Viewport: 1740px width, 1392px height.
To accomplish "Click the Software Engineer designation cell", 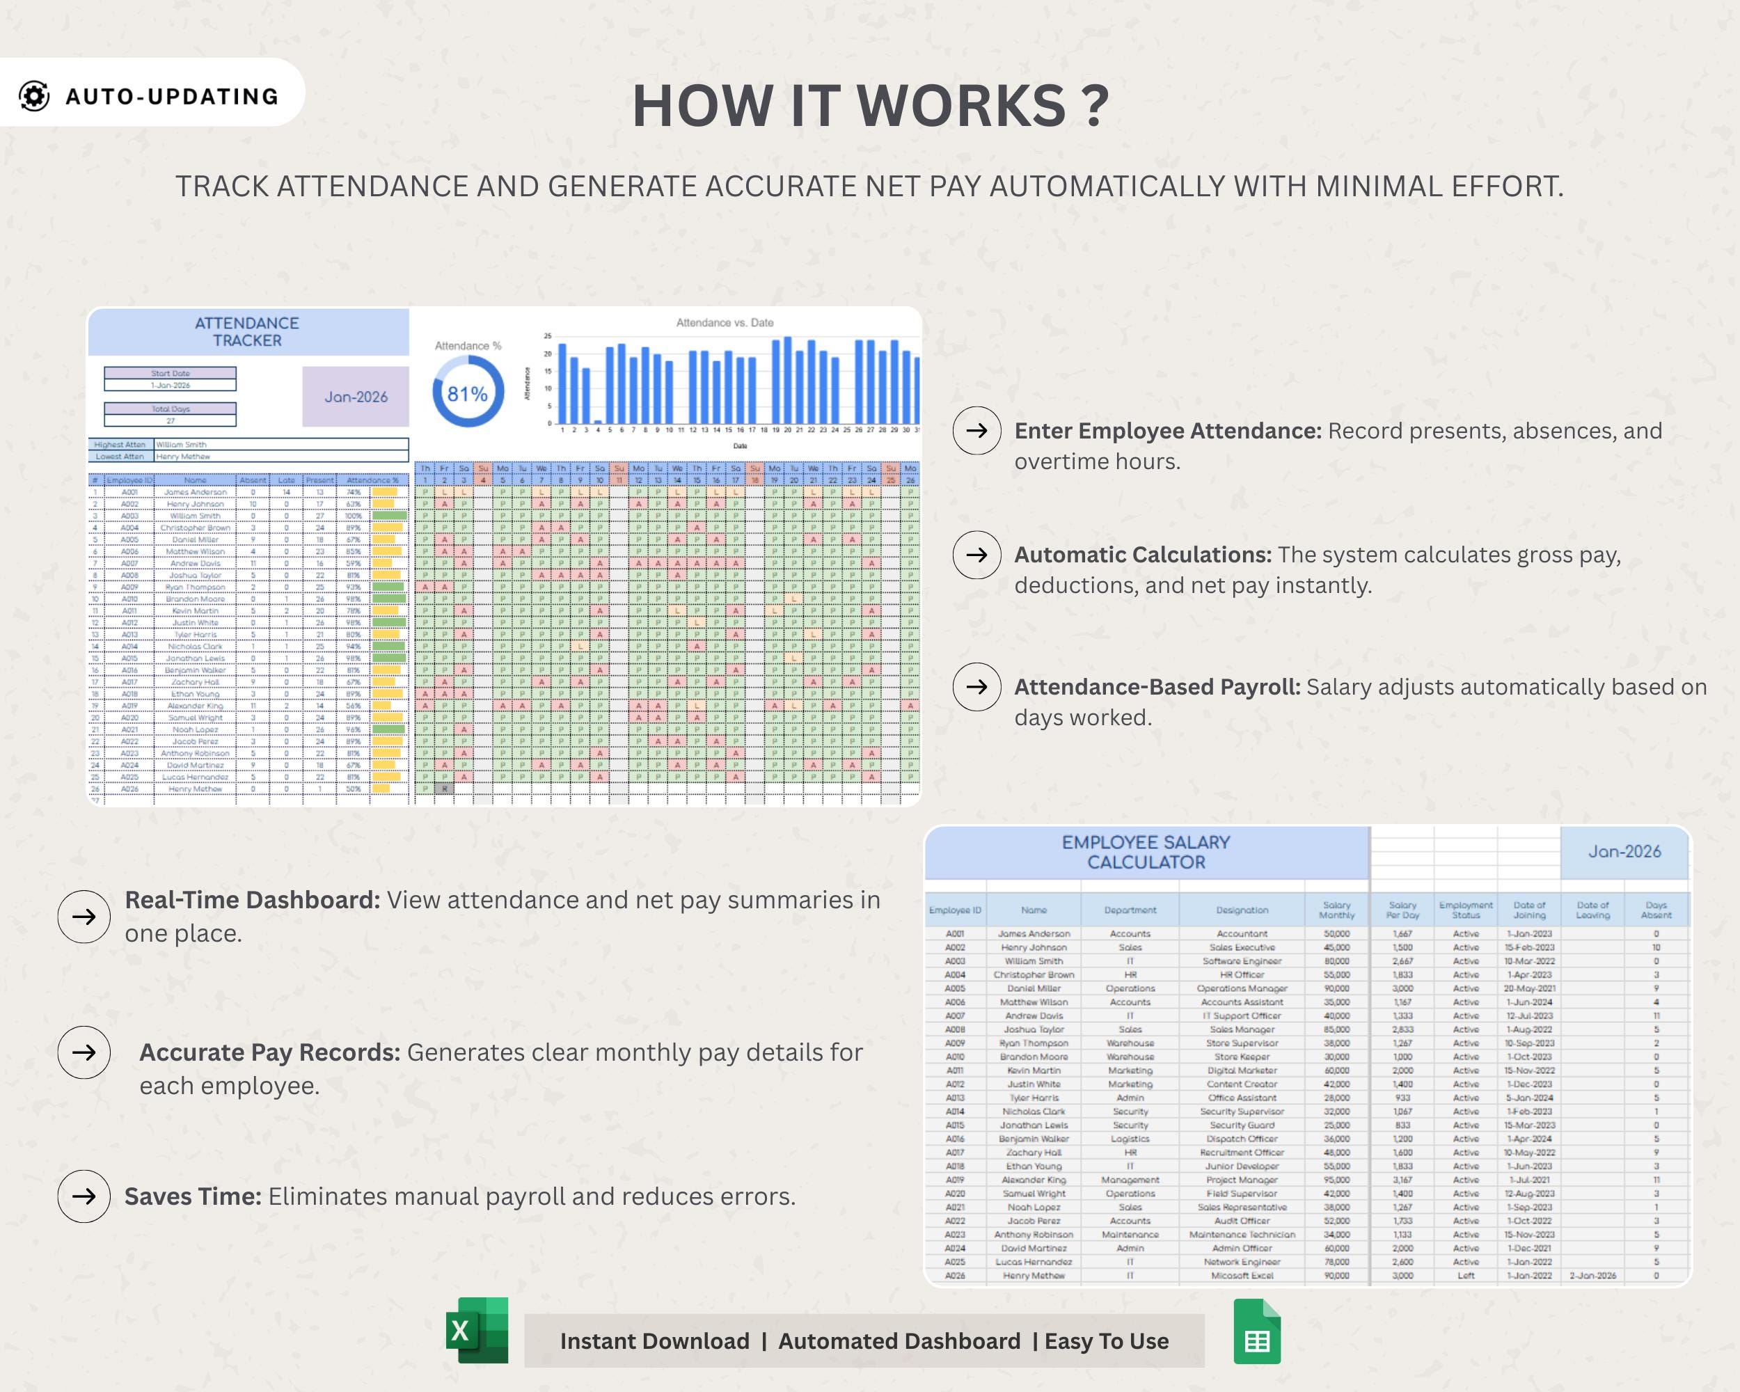I will coord(1242,961).
